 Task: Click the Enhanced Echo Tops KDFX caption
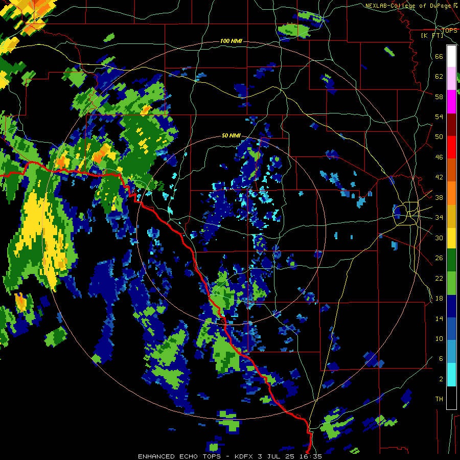pyautogui.click(x=229, y=456)
